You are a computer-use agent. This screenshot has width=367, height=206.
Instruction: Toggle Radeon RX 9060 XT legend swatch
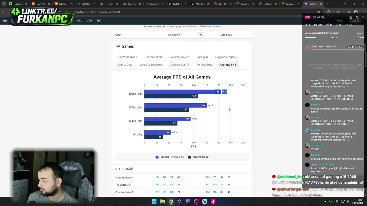157,157
